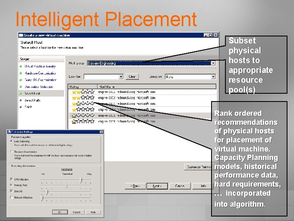294x221 pixels.
Task: Click the blue bullet beside Finish
Action: click(x=21, y=107)
